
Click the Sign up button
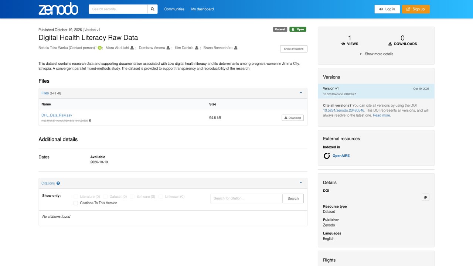click(416, 9)
